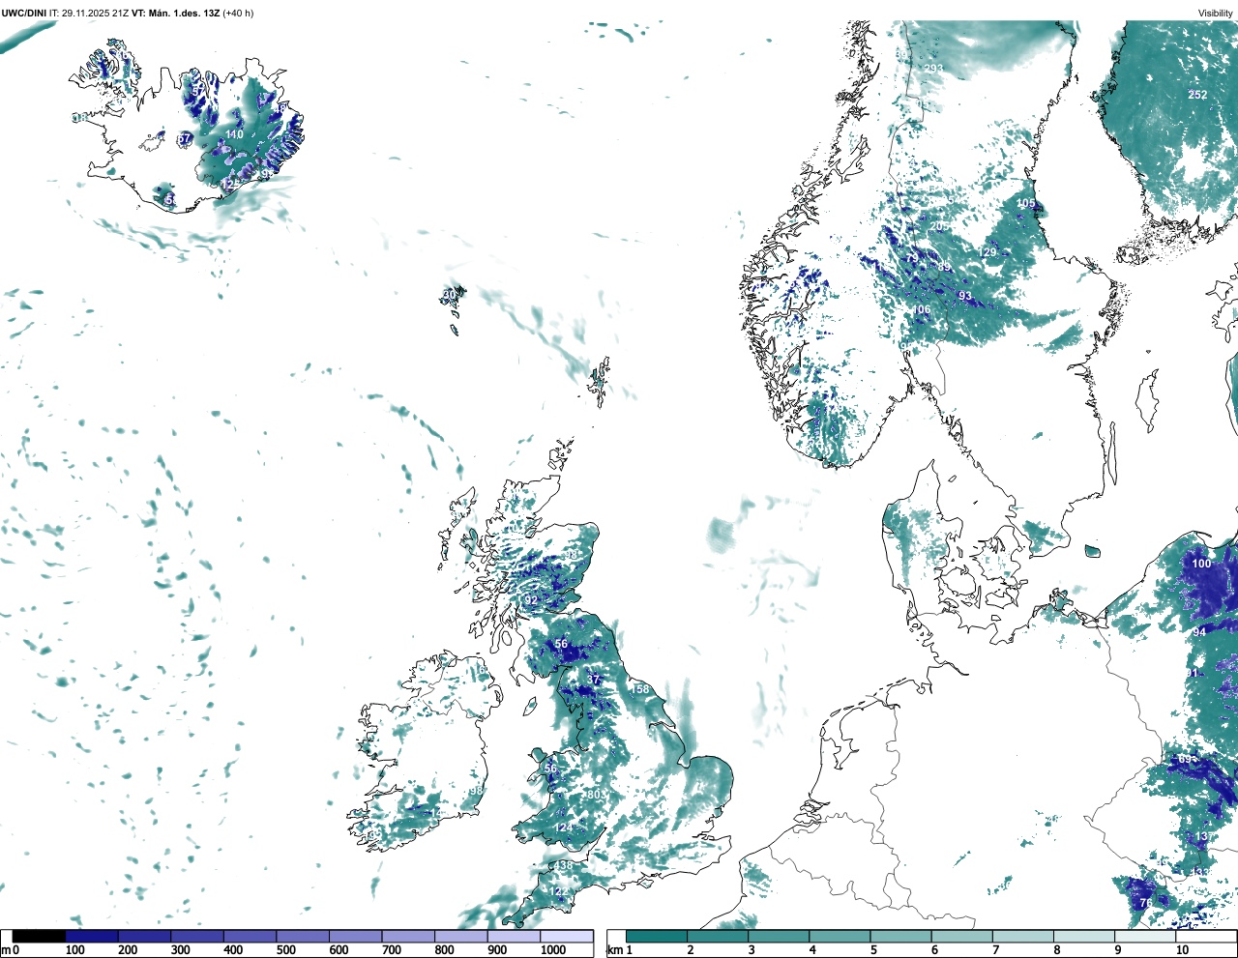
Task: Click the '100' value on the Baltic coast
Action: pyautogui.click(x=1201, y=564)
